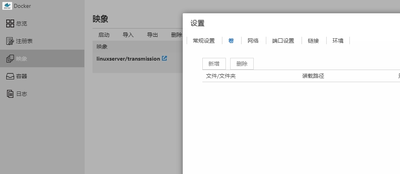Open the 网络 tab
Screen dimensions: 400x174
click(253, 41)
